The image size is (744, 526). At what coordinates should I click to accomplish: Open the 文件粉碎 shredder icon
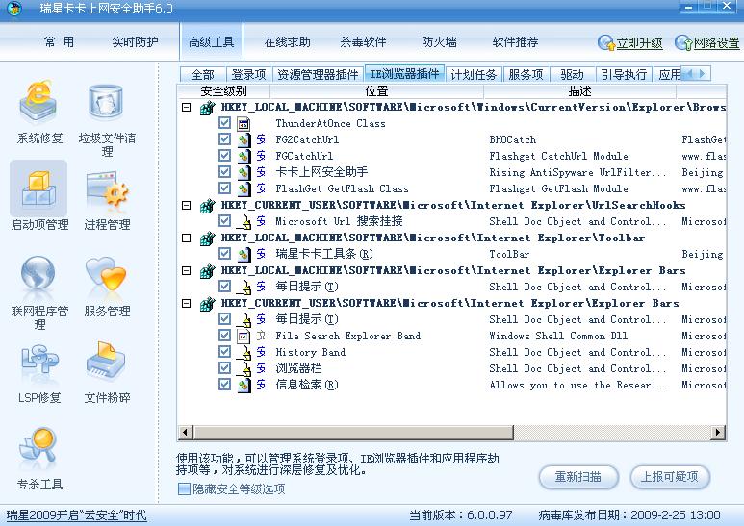pyautogui.click(x=105, y=362)
